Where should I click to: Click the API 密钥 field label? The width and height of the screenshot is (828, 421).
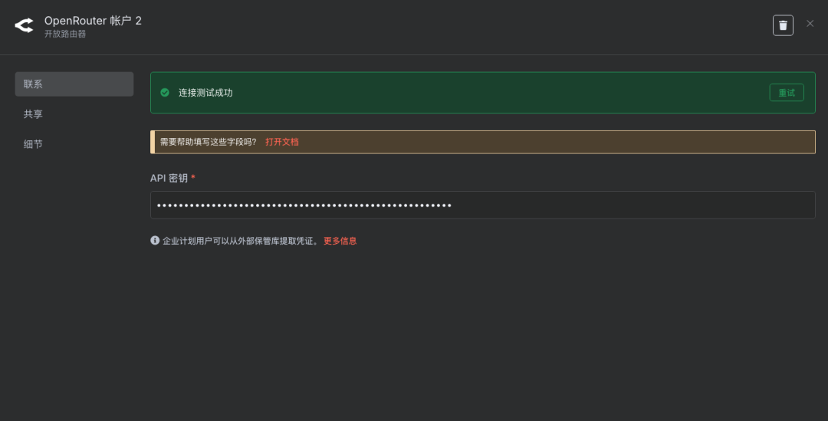click(169, 178)
